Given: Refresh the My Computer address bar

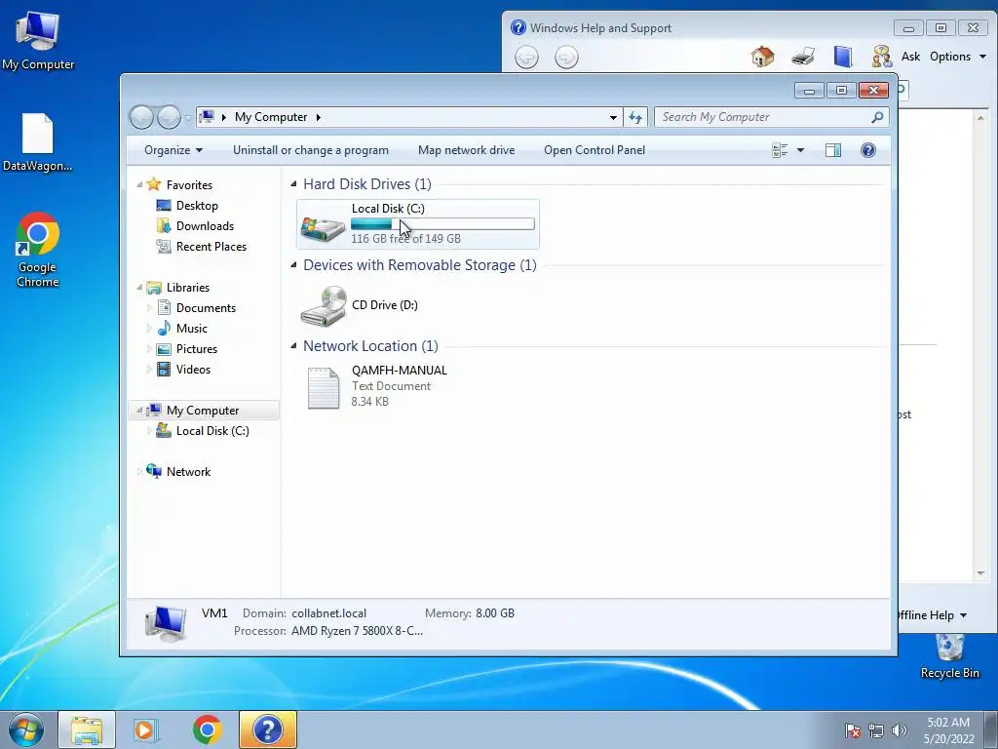Looking at the screenshot, I should [x=635, y=117].
